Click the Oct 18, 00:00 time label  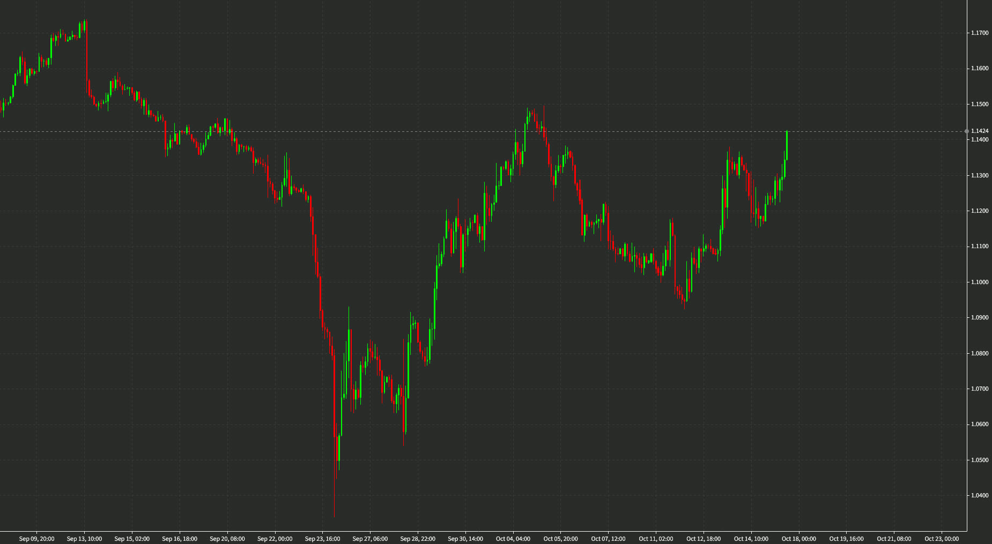click(x=799, y=539)
